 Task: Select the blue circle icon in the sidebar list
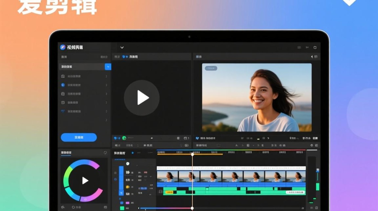[63, 85]
